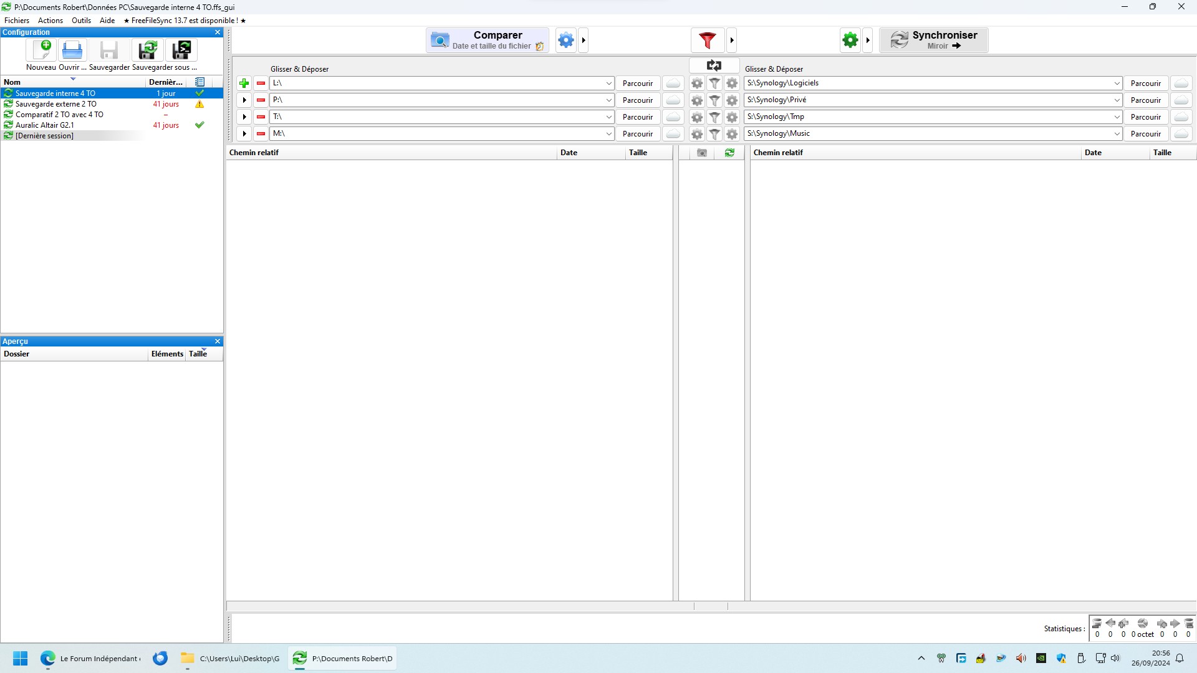Select cloud storage for left L:\ folder
The height and width of the screenshot is (673, 1197).
(x=673, y=84)
